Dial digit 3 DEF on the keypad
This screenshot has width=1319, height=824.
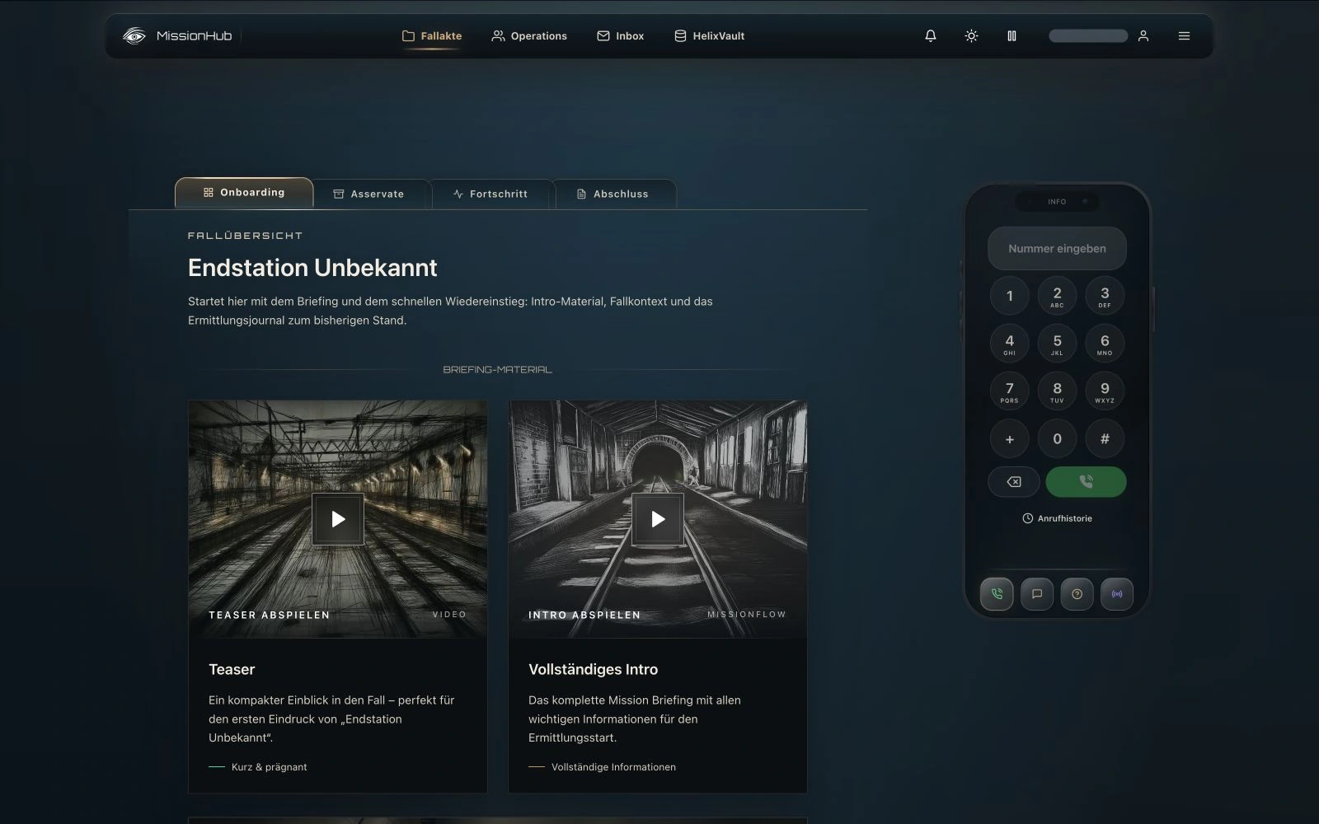point(1105,295)
